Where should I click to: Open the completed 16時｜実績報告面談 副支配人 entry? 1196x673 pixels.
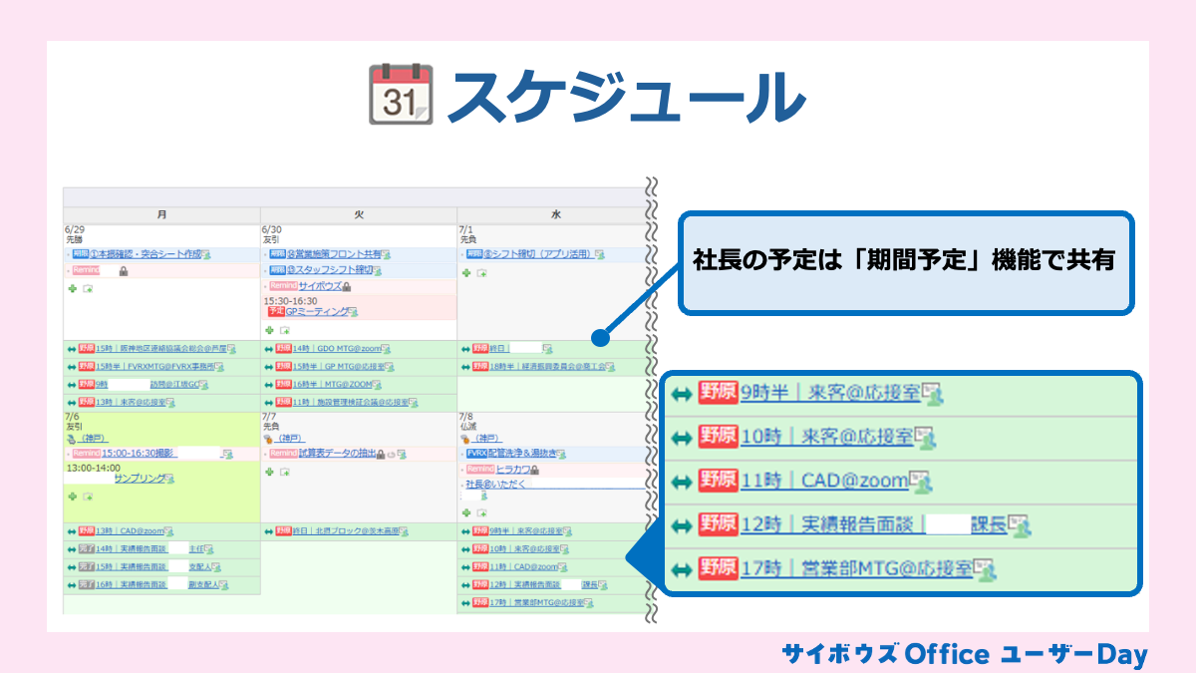(x=156, y=584)
